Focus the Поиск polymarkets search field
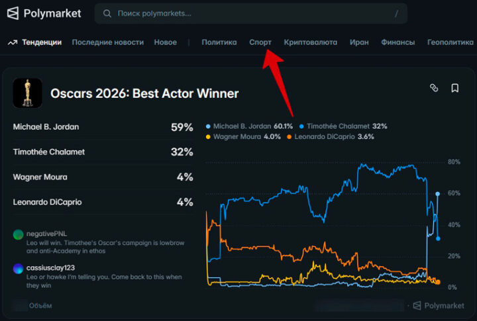Screen dimensions: 477x321 point(252,13)
